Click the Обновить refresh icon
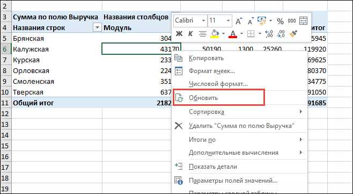 pyautogui.click(x=179, y=98)
